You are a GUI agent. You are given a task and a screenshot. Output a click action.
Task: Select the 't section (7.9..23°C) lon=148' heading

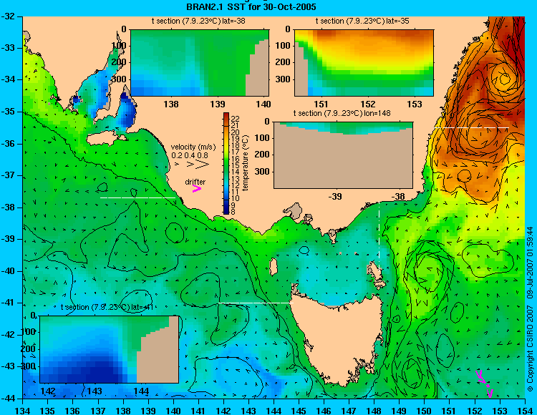click(342, 113)
